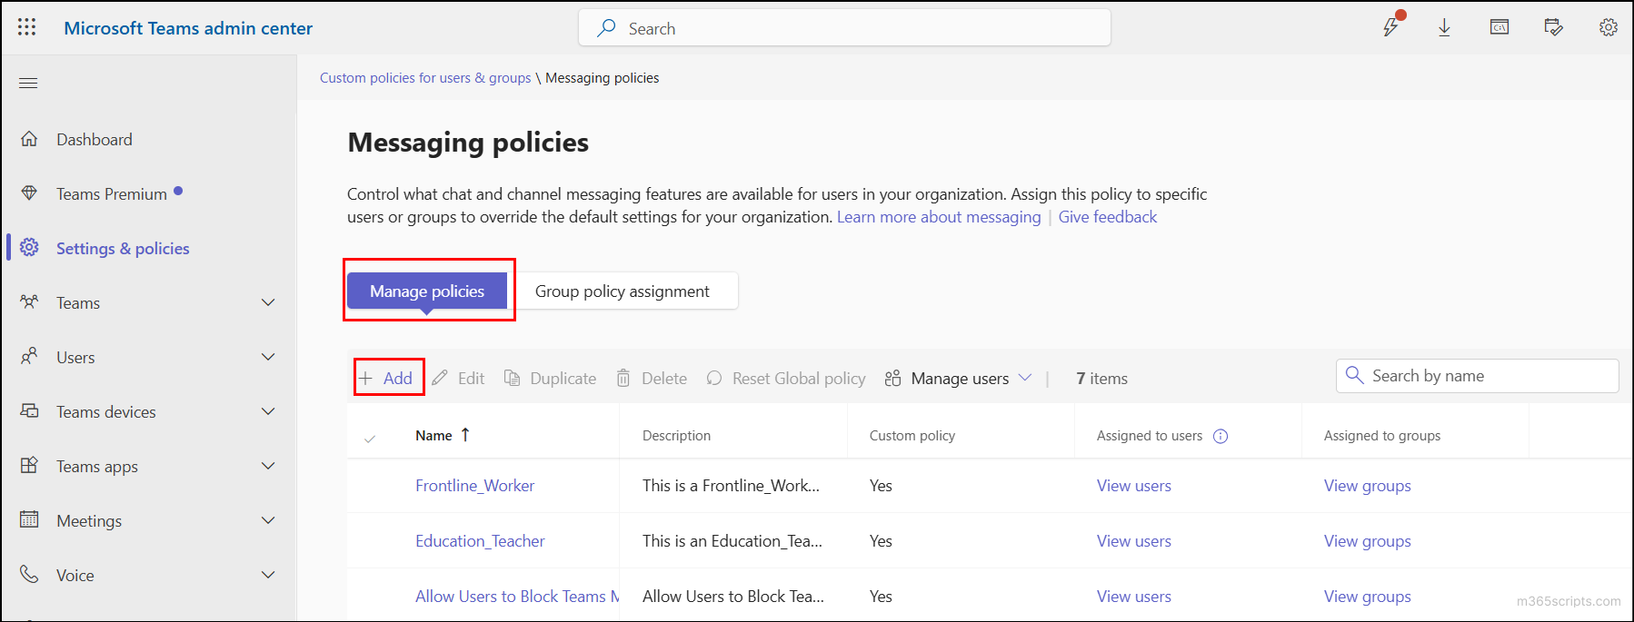Click the feedback note icon in header
This screenshot has width=1634, height=622.
point(1554,27)
